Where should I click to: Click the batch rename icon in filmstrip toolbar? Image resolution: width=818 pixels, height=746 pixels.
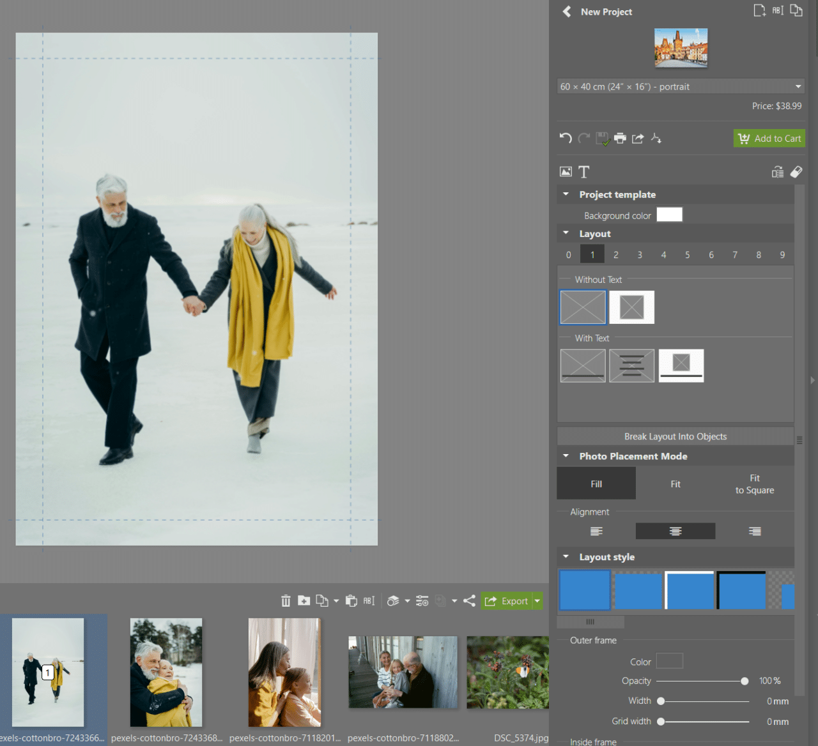pos(369,600)
